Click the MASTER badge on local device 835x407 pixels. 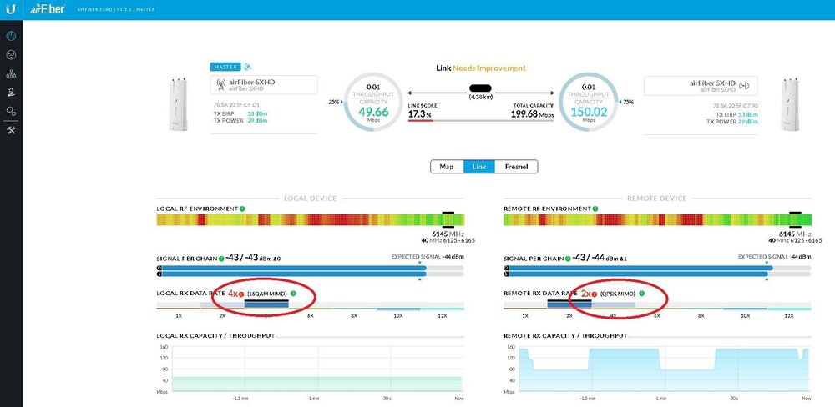[x=225, y=67]
